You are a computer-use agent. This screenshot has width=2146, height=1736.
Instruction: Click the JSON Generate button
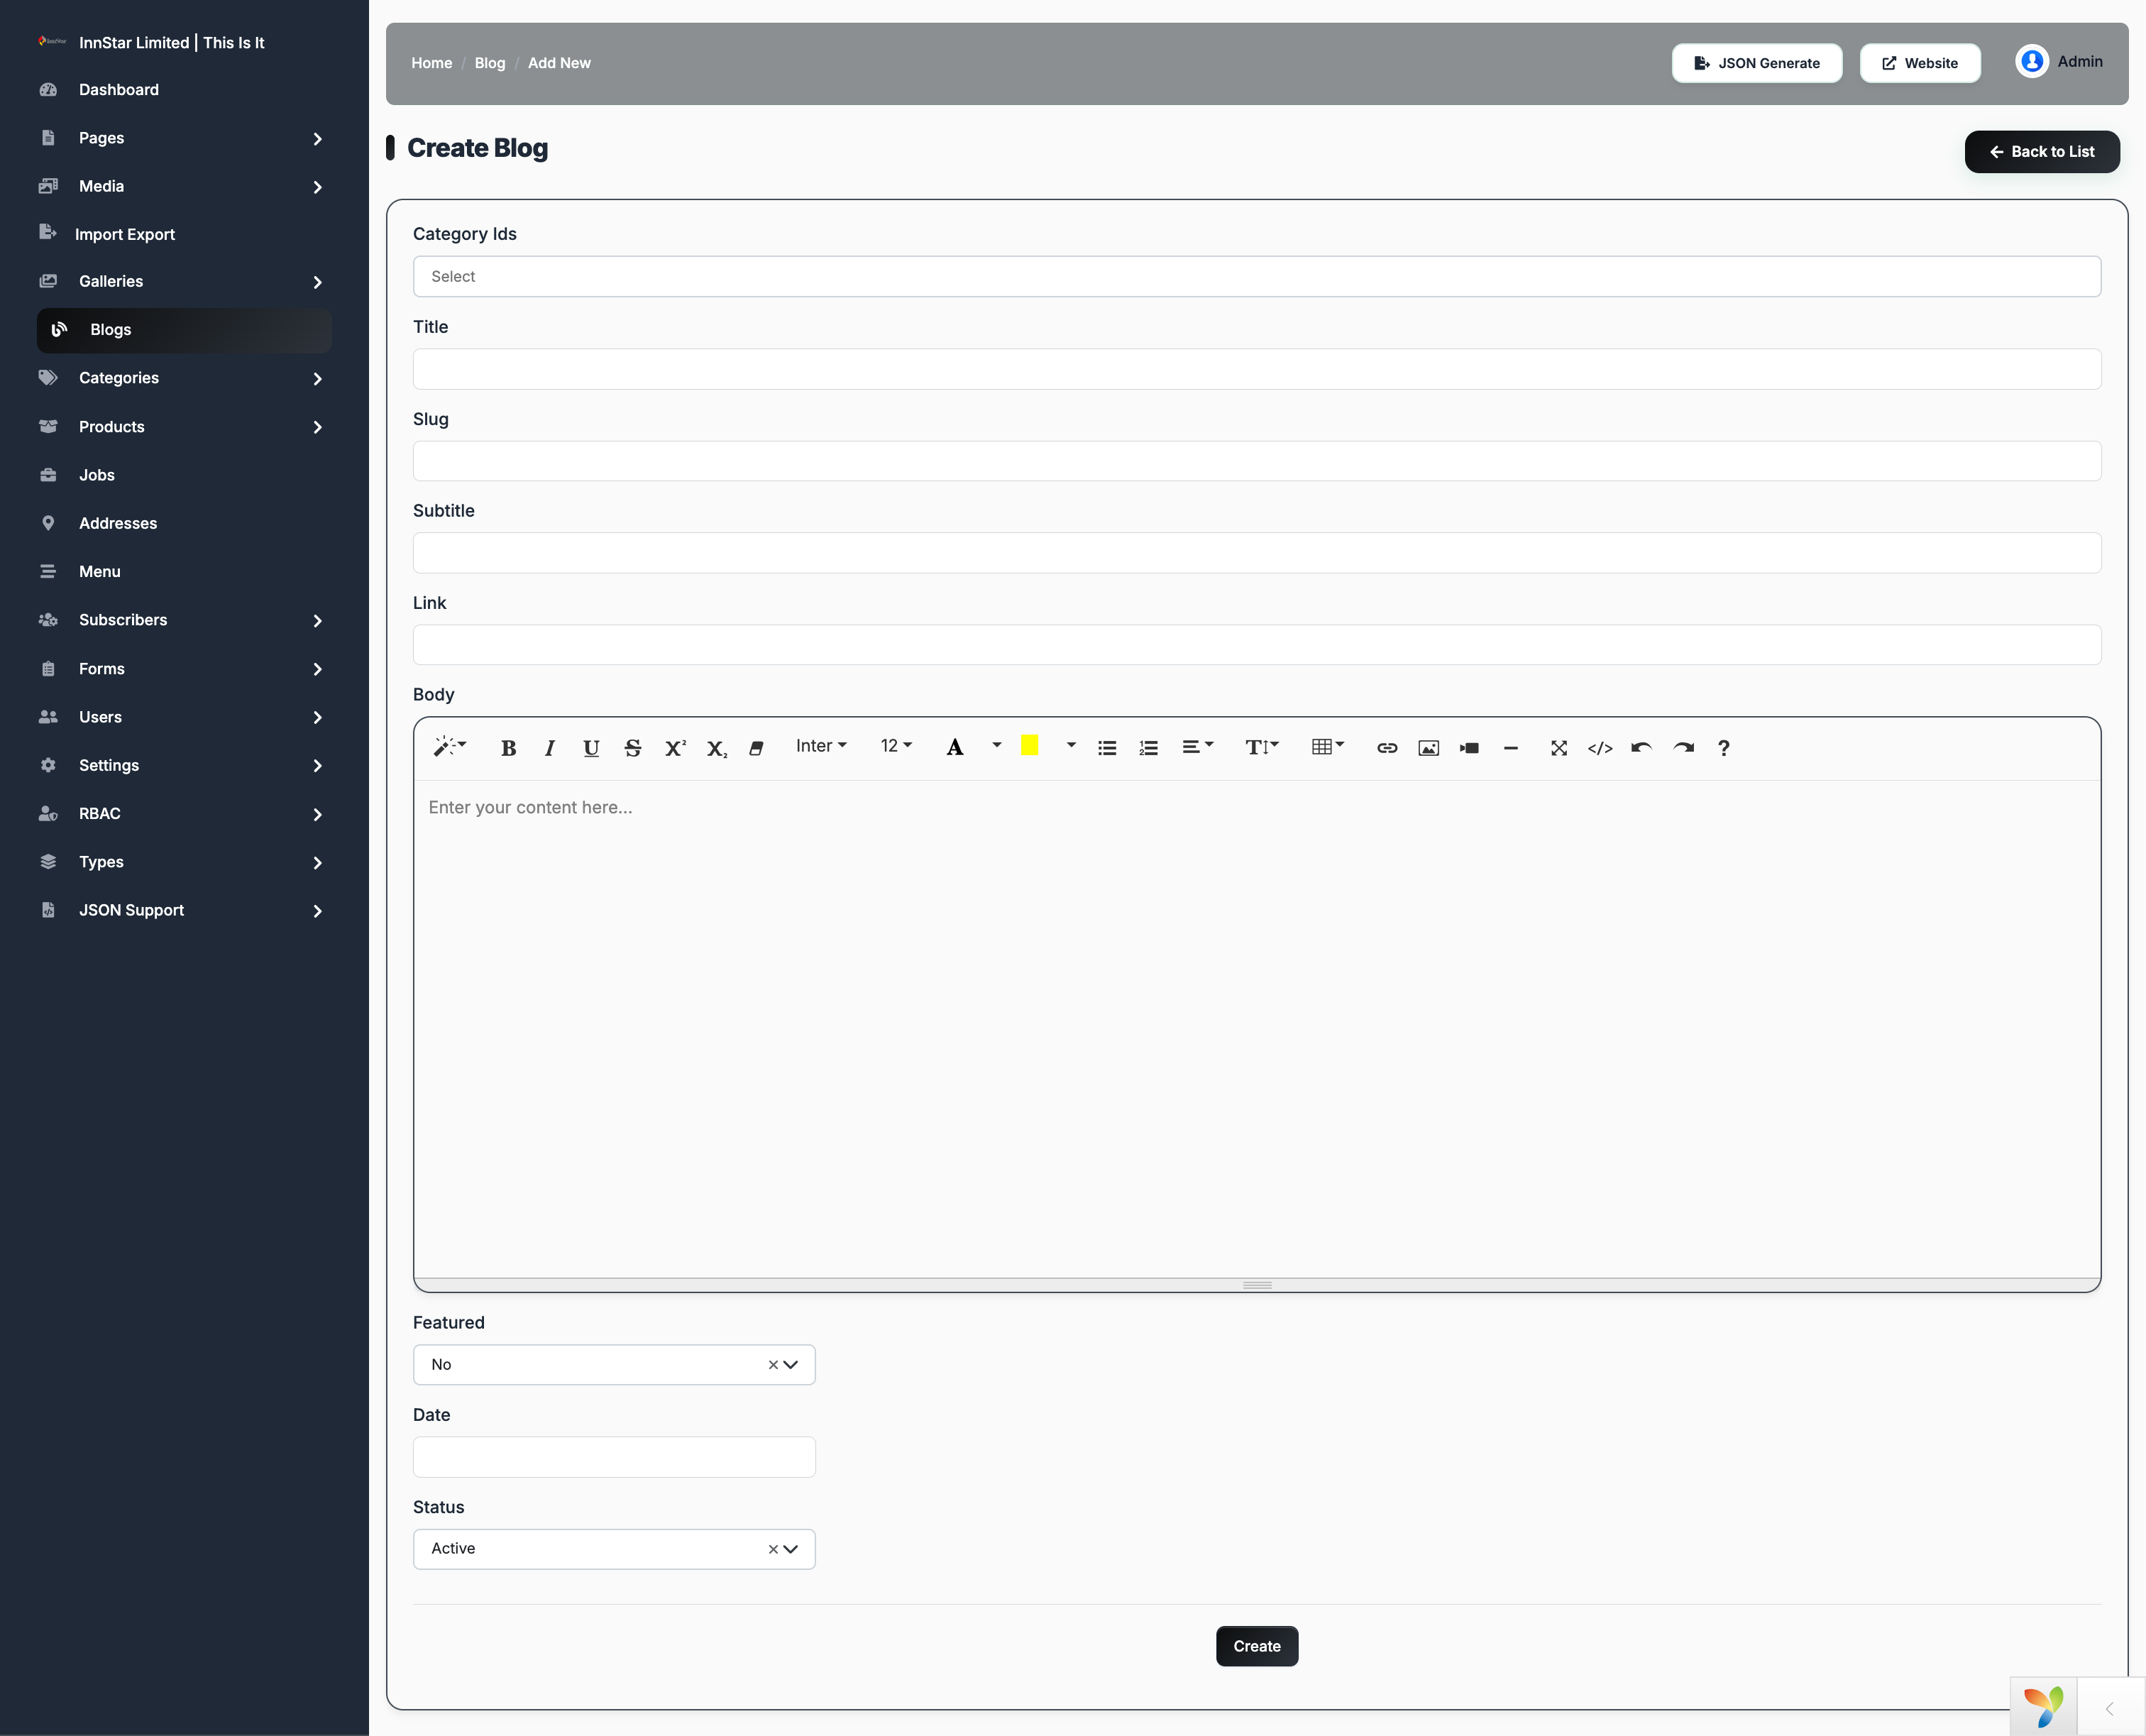coord(1756,63)
